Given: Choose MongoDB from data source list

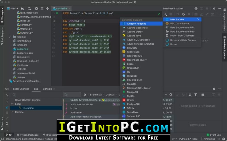Looking at the screenshot, I should [x=141, y=92].
